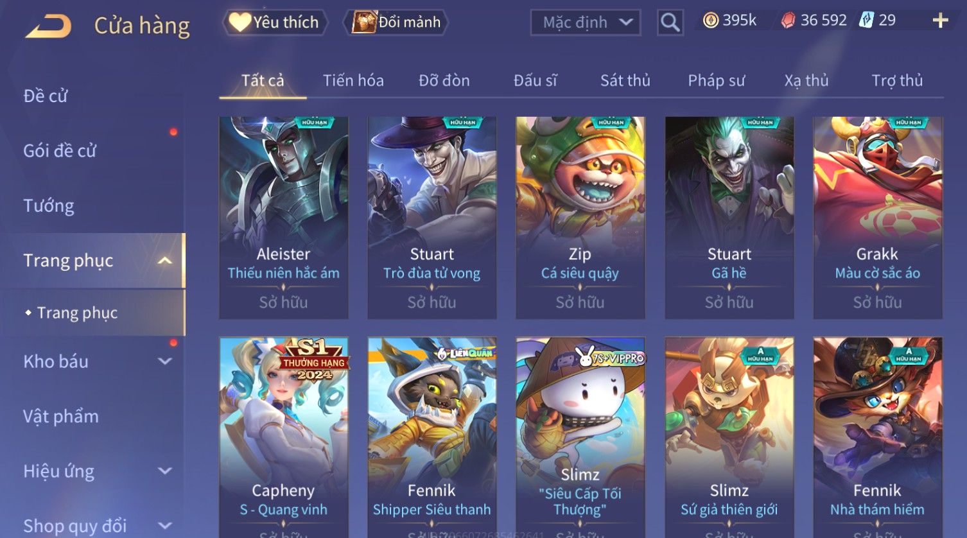The width and height of the screenshot is (967, 538).
Task: Open the search magnifier icon
Action: click(670, 22)
